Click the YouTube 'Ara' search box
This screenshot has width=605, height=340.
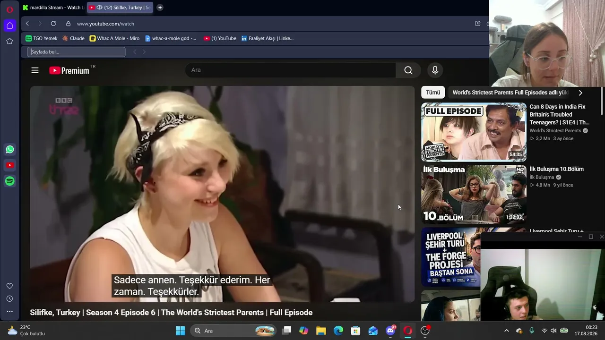[x=291, y=70]
